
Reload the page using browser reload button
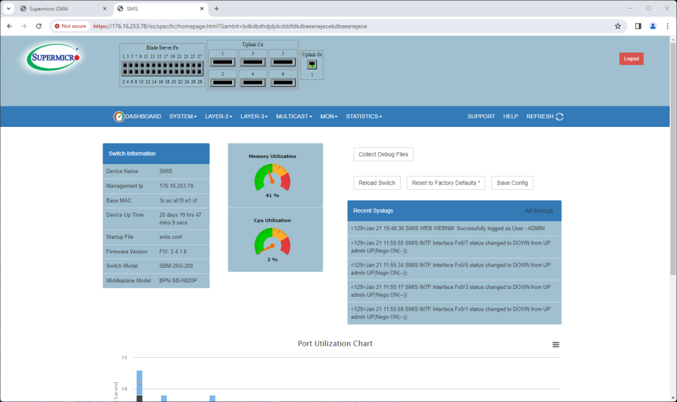39,26
